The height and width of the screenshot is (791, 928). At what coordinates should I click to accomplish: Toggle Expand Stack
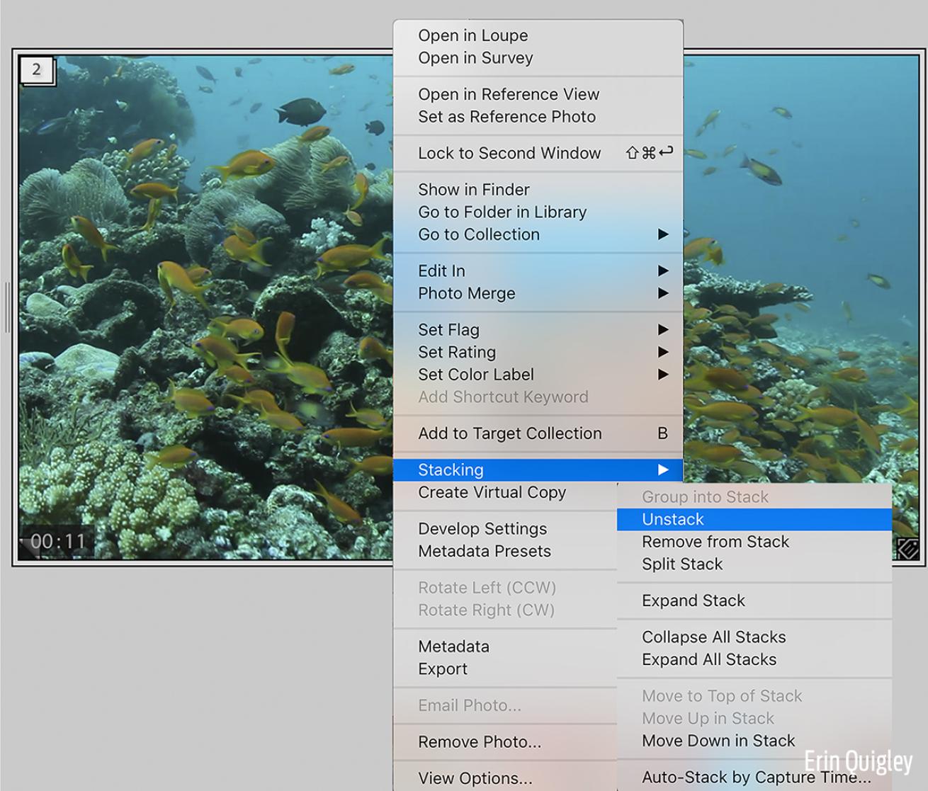[x=693, y=601]
